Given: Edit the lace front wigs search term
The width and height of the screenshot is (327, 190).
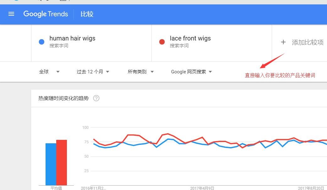Looking at the screenshot, I should point(190,39).
